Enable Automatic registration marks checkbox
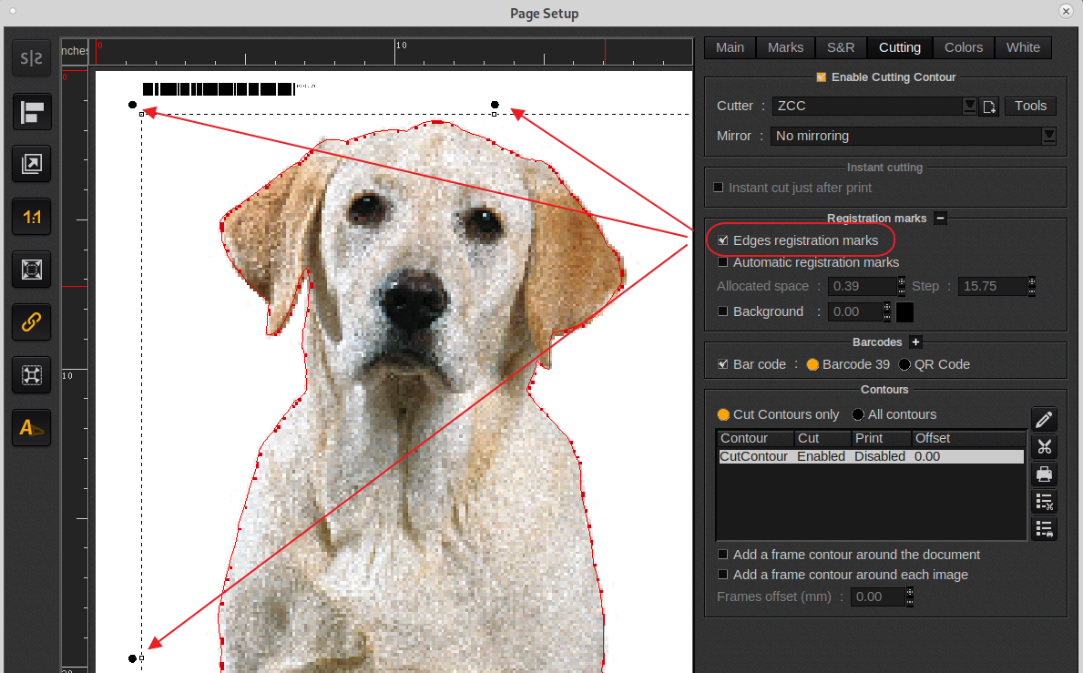The height and width of the screenshot is (673, 1083). coord(722,262)
